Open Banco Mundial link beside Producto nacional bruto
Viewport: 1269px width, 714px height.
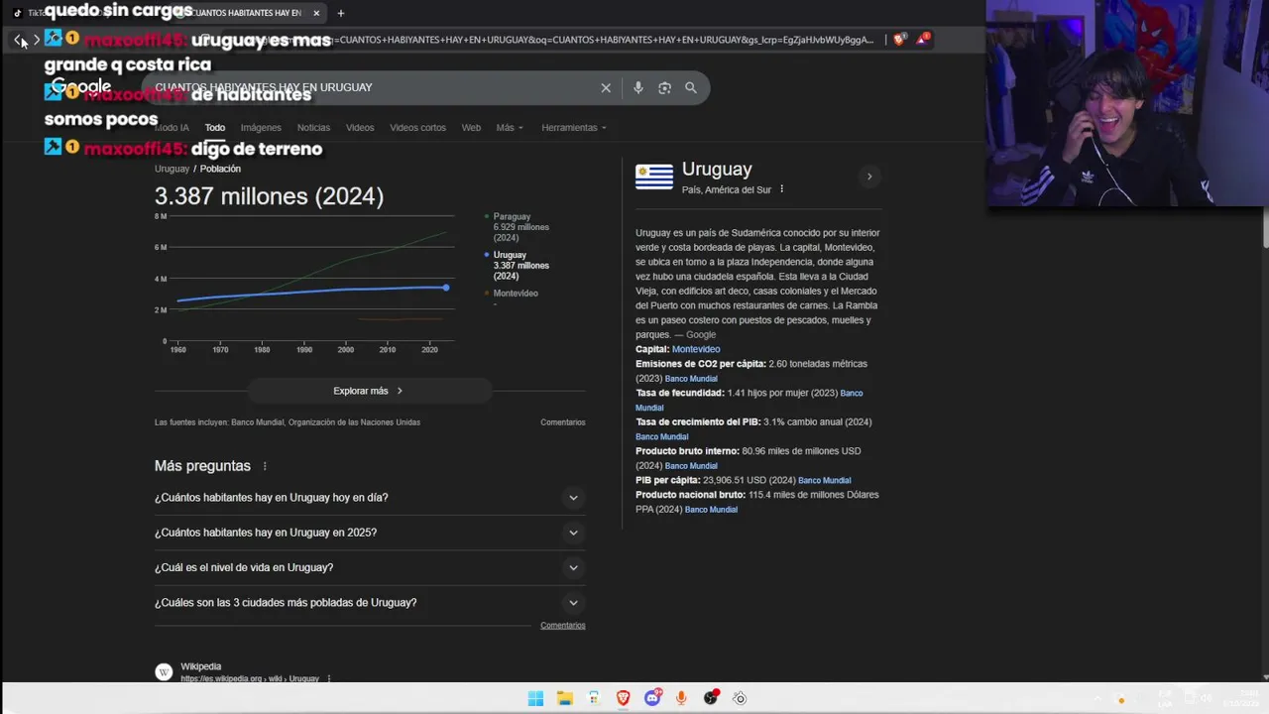point(711,510)
